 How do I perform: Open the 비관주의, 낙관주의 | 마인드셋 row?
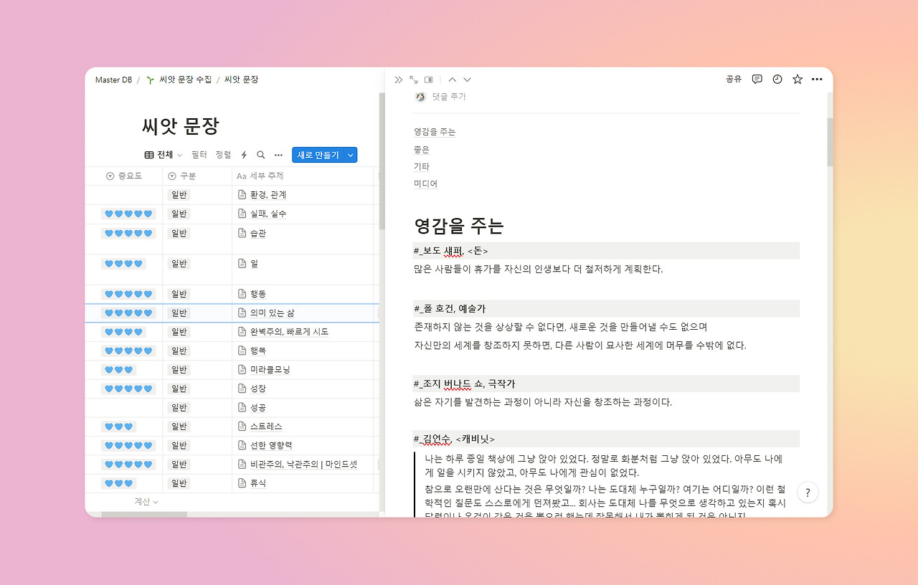pos(304,465)
